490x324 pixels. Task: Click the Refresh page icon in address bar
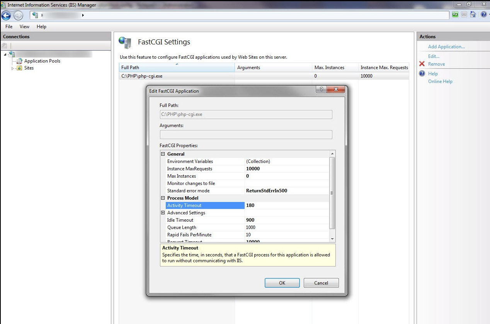coord(455,15)
